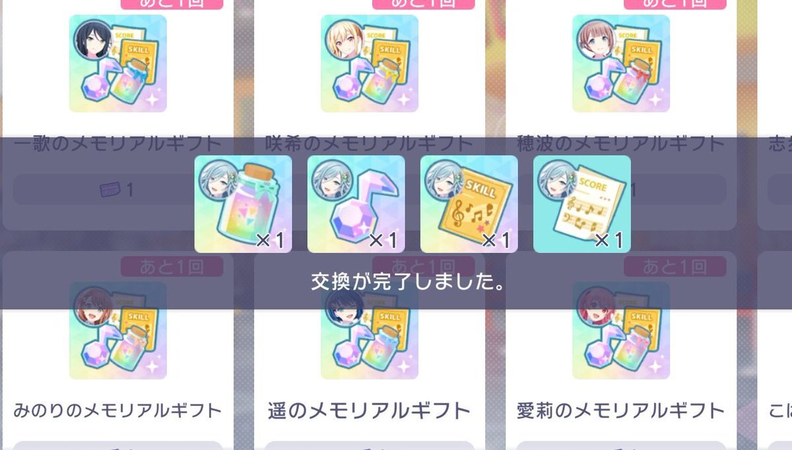Tap Ichika's gift ticket cost 1 button
The image size is (792, 450).
tap(117, 191)
